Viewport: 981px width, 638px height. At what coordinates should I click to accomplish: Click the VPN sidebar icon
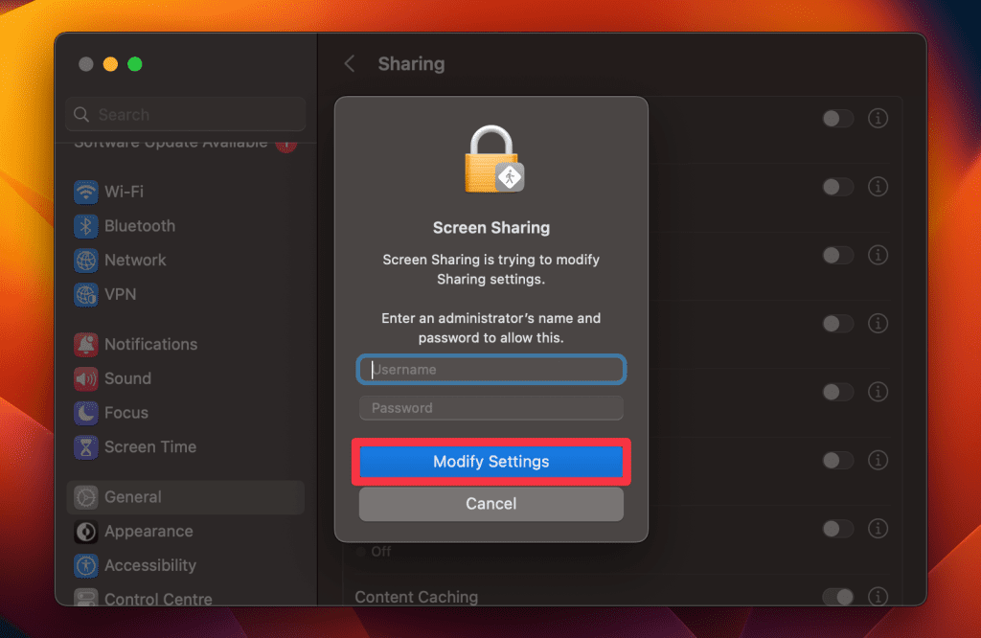click(86, 295)
